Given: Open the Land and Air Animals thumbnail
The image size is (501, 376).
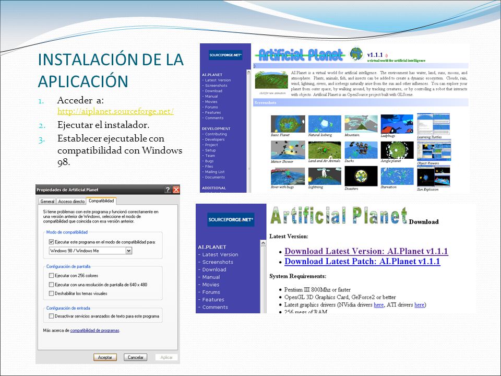Looking at the screenshot, I should click(325, 150).
